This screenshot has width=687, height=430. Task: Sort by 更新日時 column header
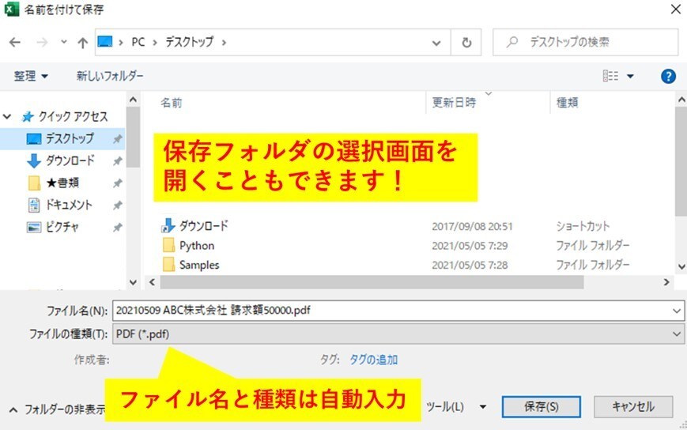[x=454, y=103]
